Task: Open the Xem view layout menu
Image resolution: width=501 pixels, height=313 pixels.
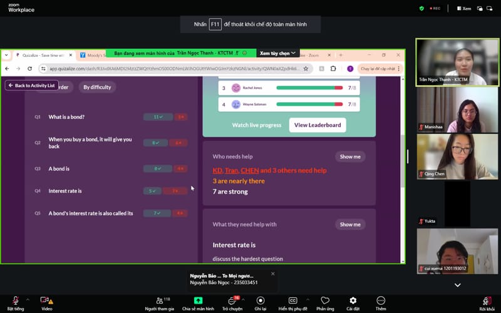Action: pos(463,8)
